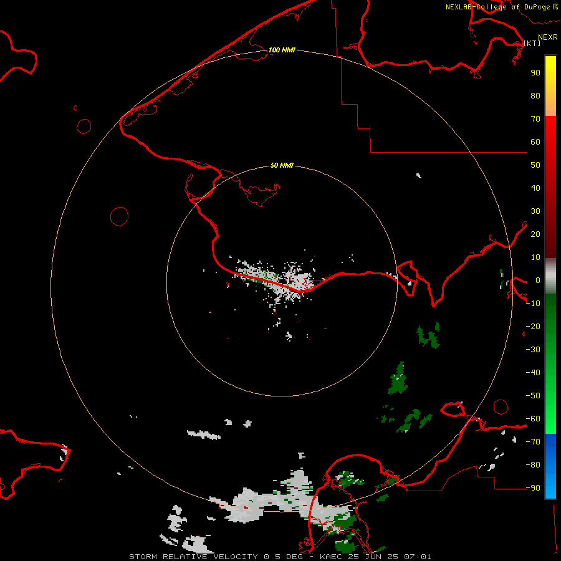The image size is (561, 561).
Task: Click the '90' value on the velocity scale
Action: pos(535,73)
